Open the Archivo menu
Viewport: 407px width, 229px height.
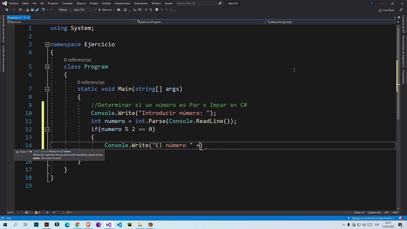tap(14, 3)
